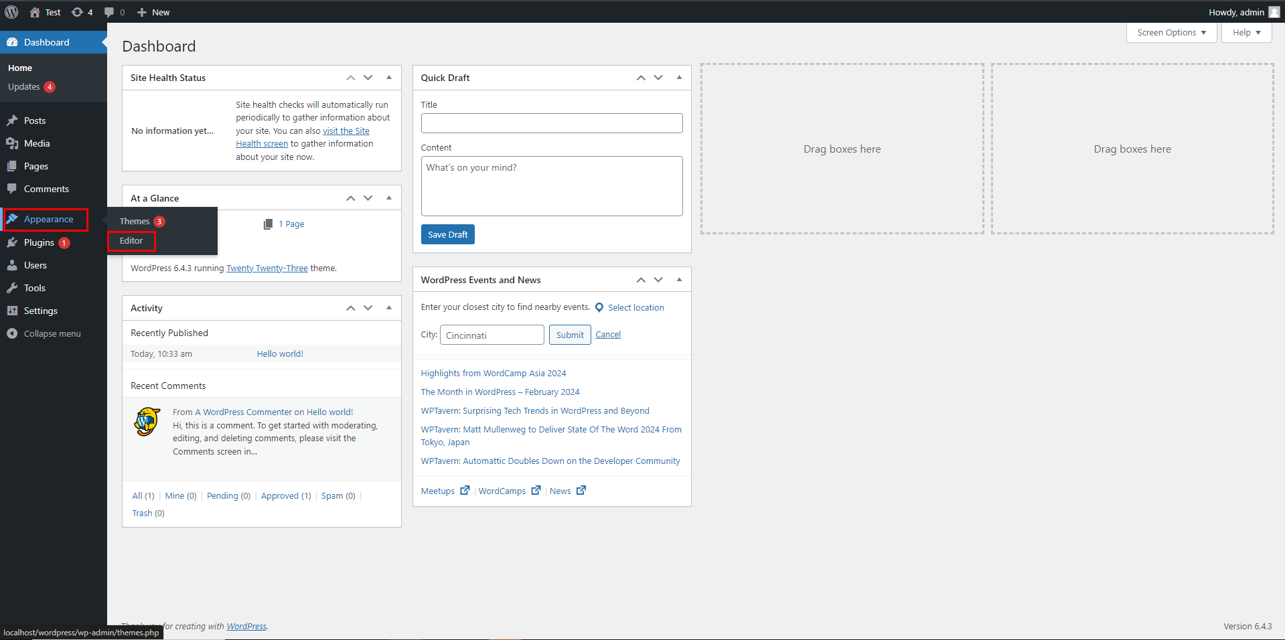
Task: Filter comments by Spam (0)
Action: coord(338,496)
